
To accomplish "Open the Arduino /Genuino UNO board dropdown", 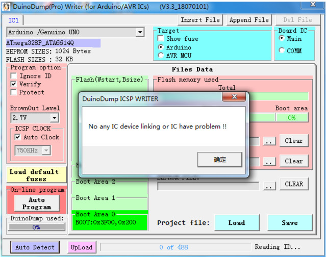I will tap(140, 32).
